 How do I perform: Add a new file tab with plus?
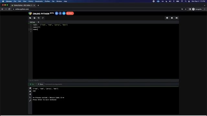(x=38, y=22)
